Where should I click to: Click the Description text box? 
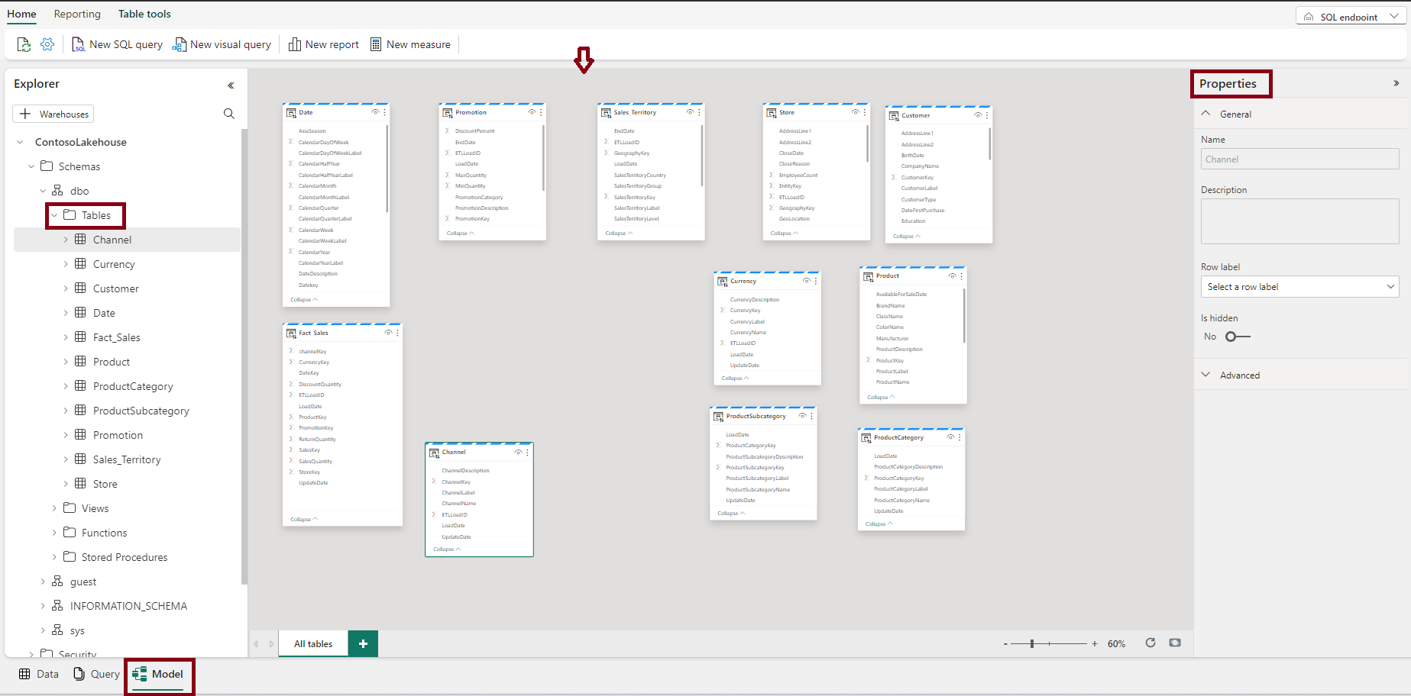pyautogui.click(x=1299, y=221)
